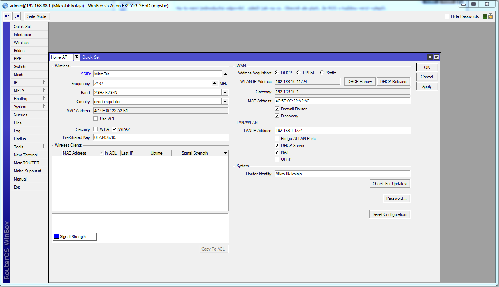
Task: Open the Home AP mode dropdown
Action: pyautogui.click(x=76, y=57)
